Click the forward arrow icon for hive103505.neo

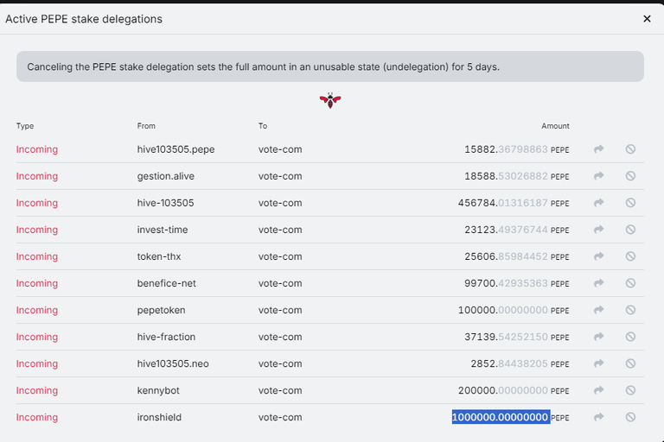598,363
